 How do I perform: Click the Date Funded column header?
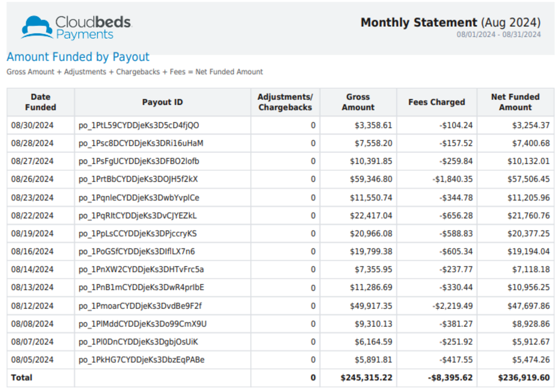[x=41, y=102]
